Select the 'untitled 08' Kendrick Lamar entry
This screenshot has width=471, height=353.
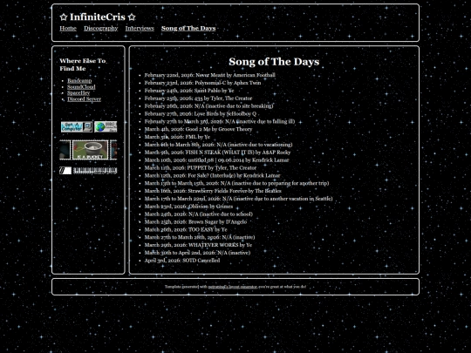(x=216, y=160)
